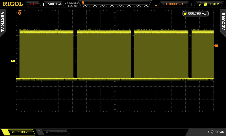Toggle channel 1 at 1.00 V
This screenshot has height=136, width=226.
pyautogui.click(x=19, y=132)
